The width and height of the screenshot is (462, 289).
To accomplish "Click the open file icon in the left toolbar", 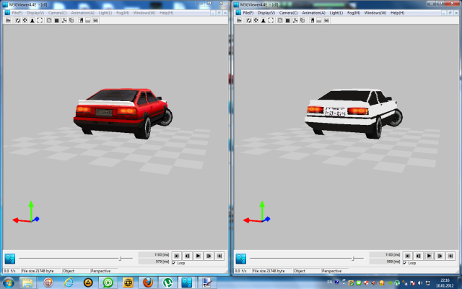I will [x=8, y=20].
